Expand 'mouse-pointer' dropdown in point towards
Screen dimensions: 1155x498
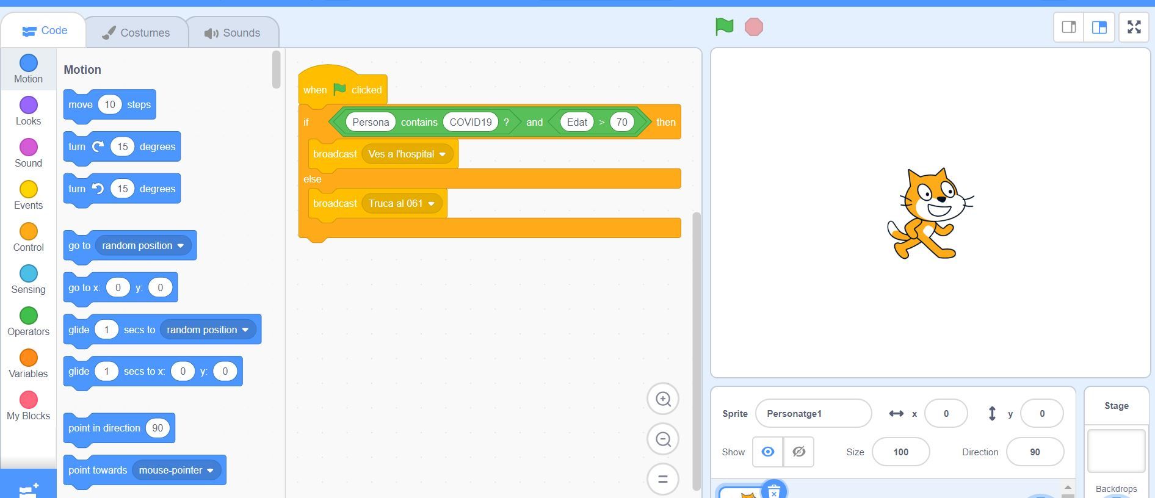[x=210, y=471]
